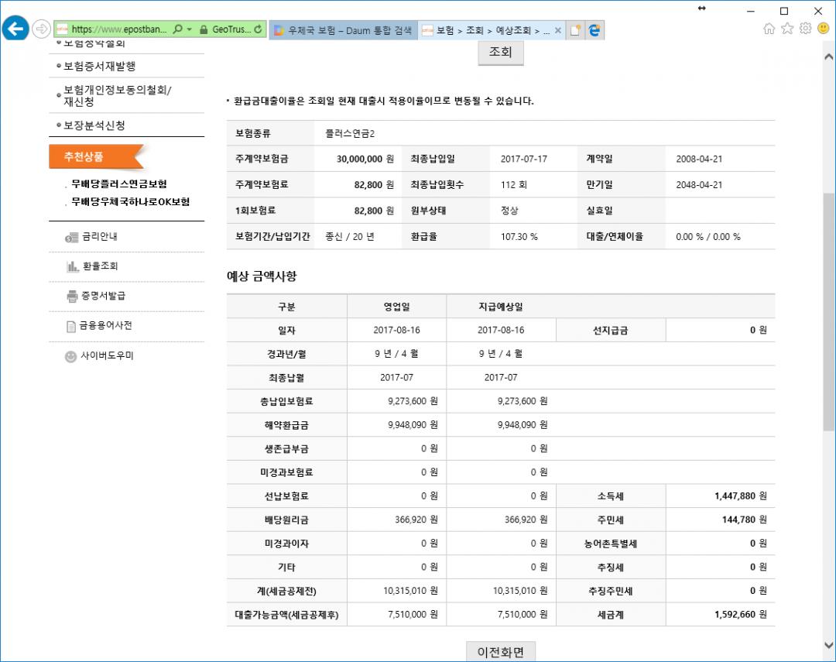
Task: Click the Edge browser icon beside tabs
Action: (594, 30)
